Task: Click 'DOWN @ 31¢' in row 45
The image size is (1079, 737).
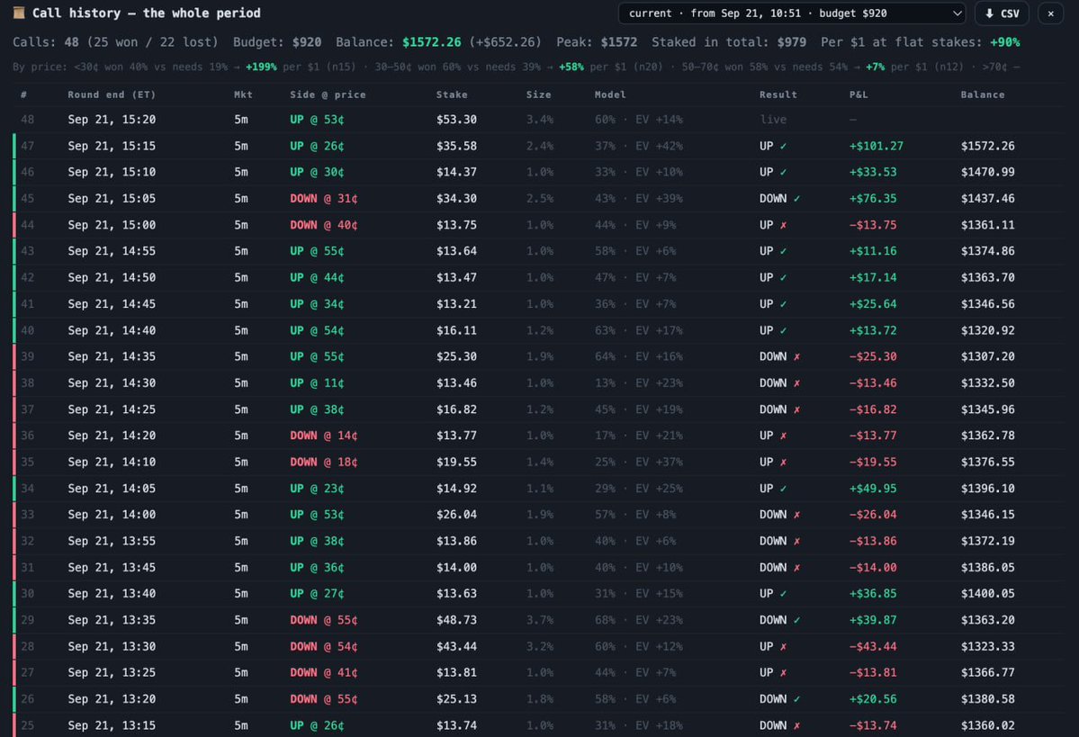Action: click(x=323, y=198)
